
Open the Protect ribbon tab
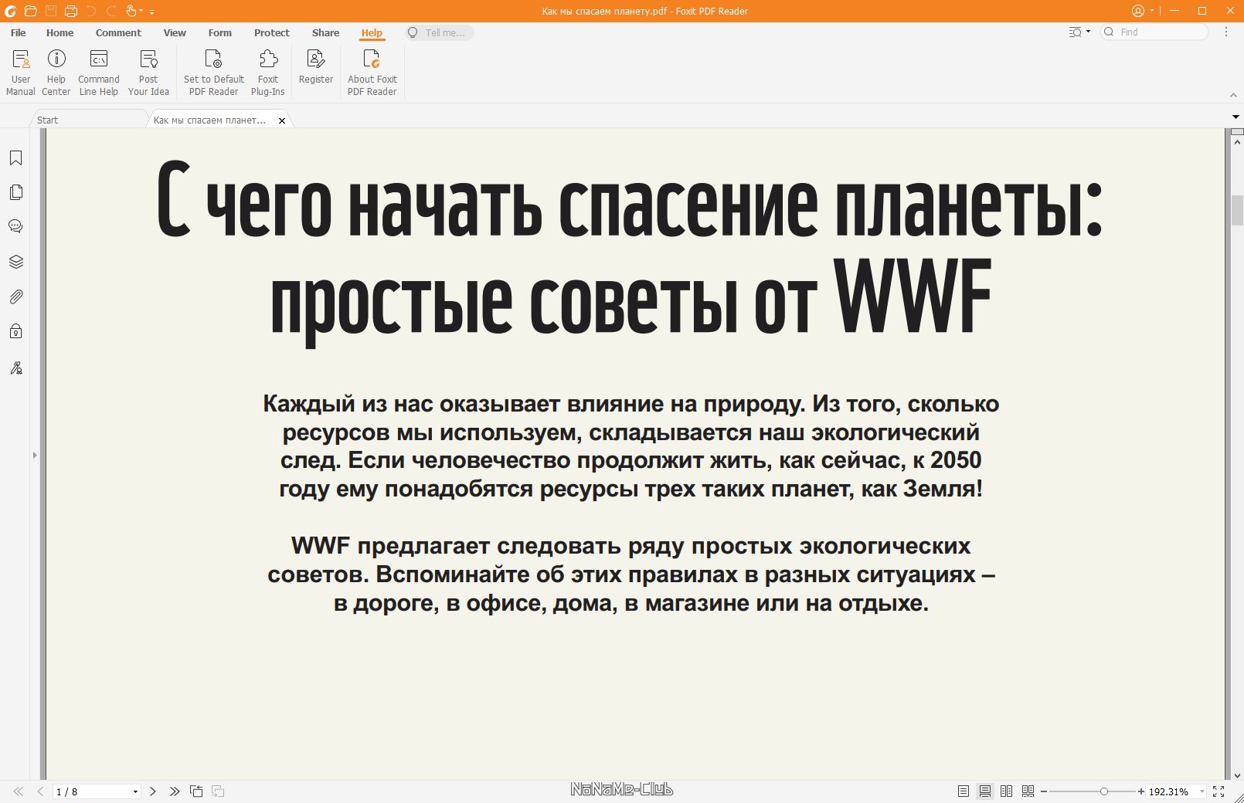coord(271,32)
